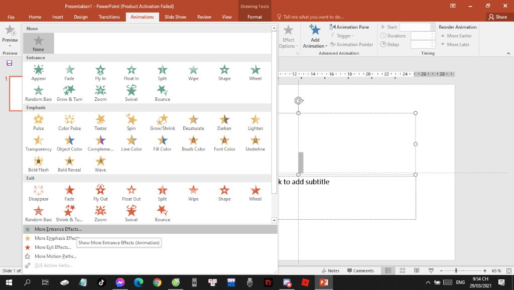The width and height of the screenshot is (514, 290).
Task: Select the Spin emphasis animation
Action: 131,122
